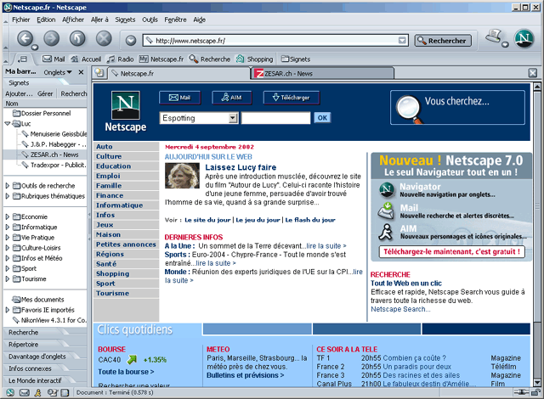Screen dimensions: 544x399
Task: Click the security lock icon in status bar
Action: 536,392
